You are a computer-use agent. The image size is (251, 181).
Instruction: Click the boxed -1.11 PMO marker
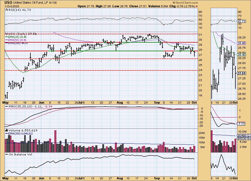tap(241, 124)
